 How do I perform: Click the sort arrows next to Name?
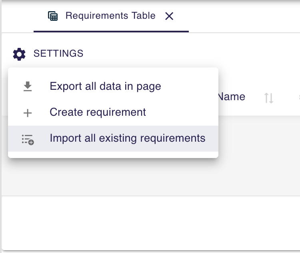(269, 98)
